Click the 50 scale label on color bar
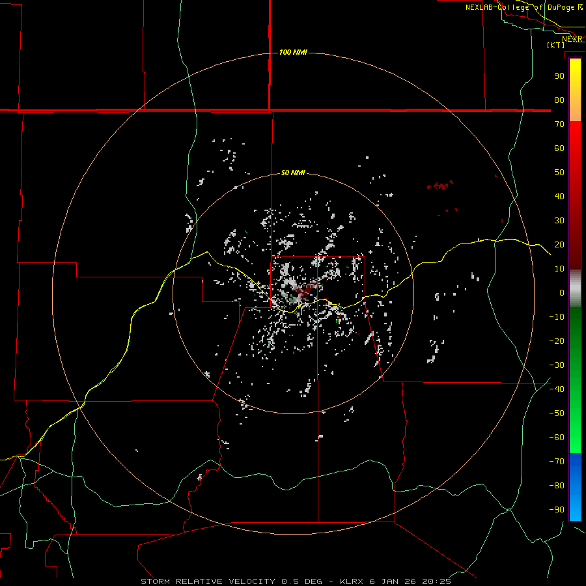 click(559, 173)
